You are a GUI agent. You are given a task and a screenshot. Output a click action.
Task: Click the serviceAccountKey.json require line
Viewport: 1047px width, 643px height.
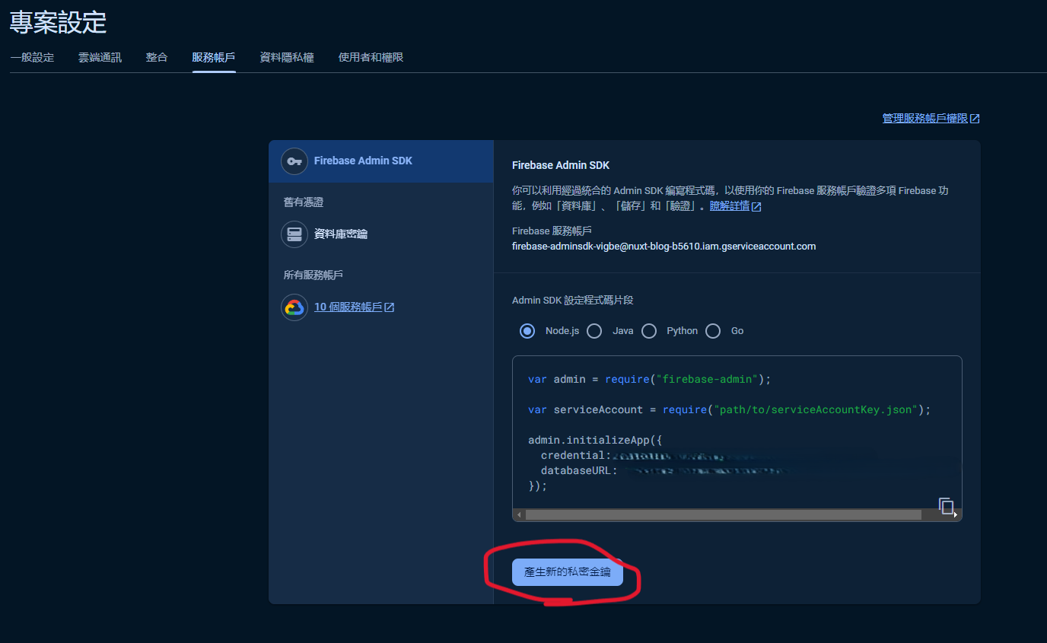point(729,410)
